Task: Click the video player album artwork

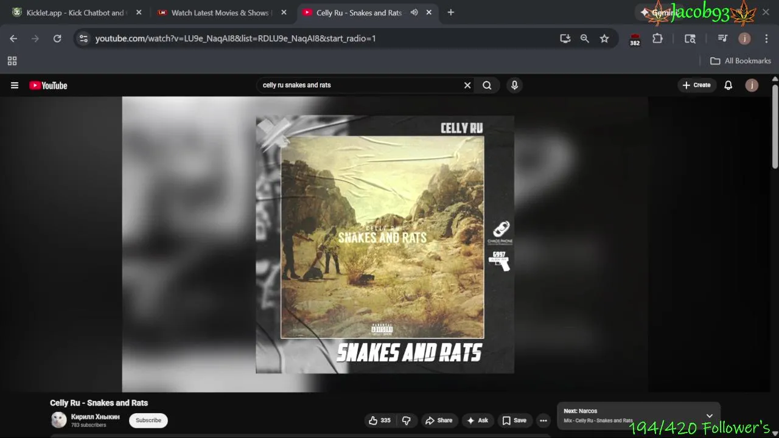Action: point(385,244)
